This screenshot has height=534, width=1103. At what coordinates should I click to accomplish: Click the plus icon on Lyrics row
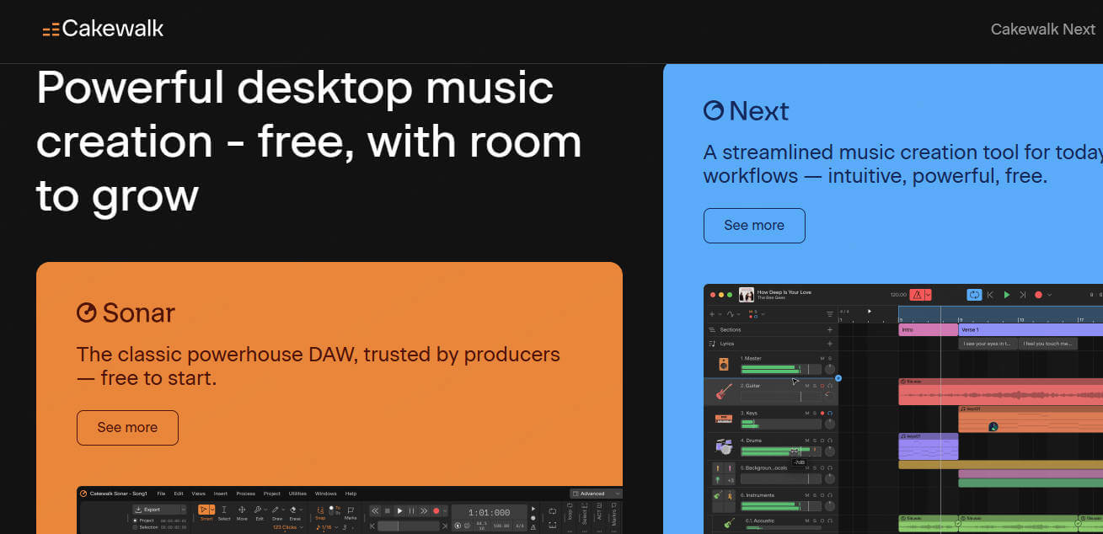pyautogui.click(x=830, y=344)
